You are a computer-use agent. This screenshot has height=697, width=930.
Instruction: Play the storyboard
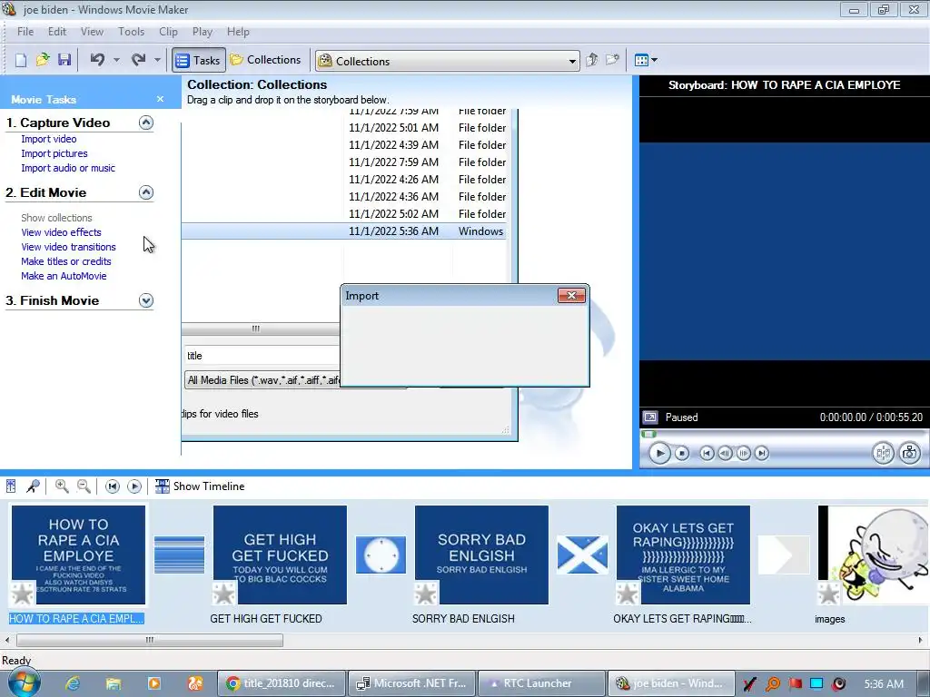134,486
